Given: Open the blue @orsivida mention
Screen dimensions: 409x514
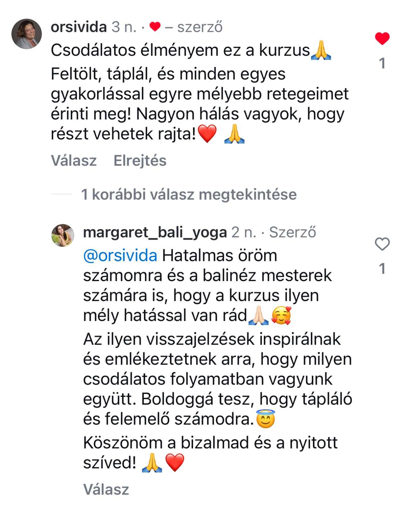Looking at the screenshot, I should tap(120, 256).
